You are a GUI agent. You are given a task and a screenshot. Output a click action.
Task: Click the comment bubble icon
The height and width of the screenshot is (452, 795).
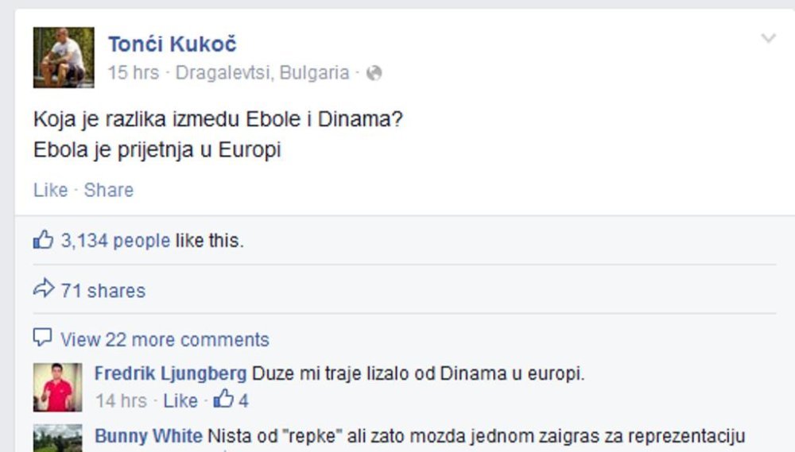click(43, 337)
